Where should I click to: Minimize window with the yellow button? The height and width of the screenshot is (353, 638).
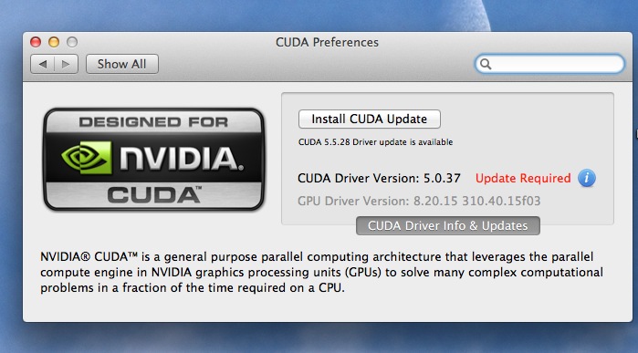point(54,42)
